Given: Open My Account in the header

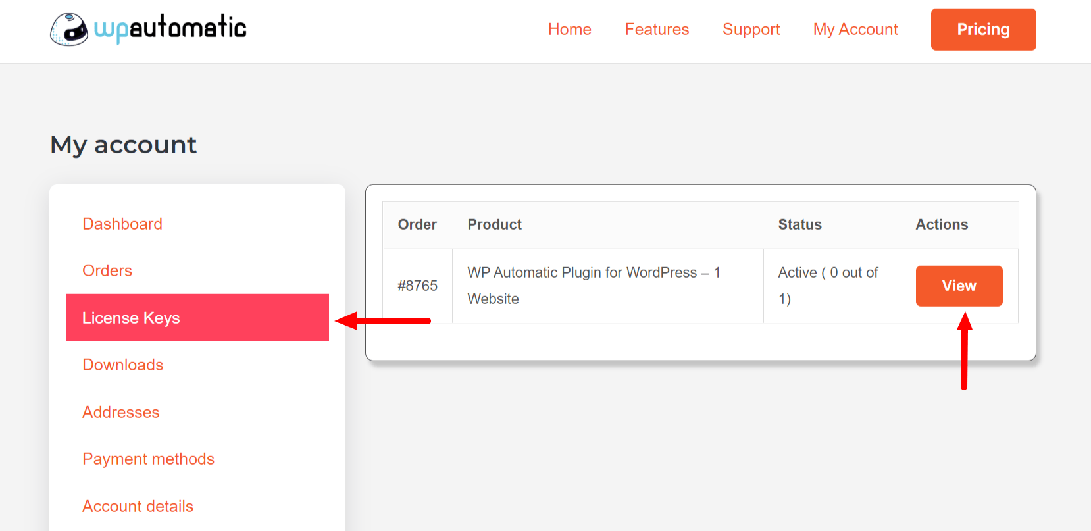Looking at the screenshot, I should point(855,30).
